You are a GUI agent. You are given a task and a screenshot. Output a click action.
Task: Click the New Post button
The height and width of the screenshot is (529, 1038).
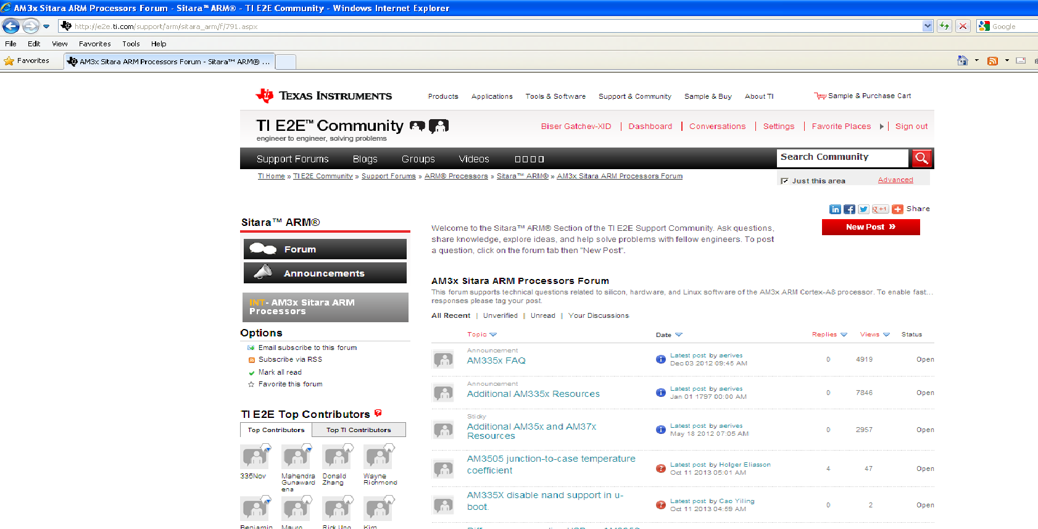click(871, 227)
